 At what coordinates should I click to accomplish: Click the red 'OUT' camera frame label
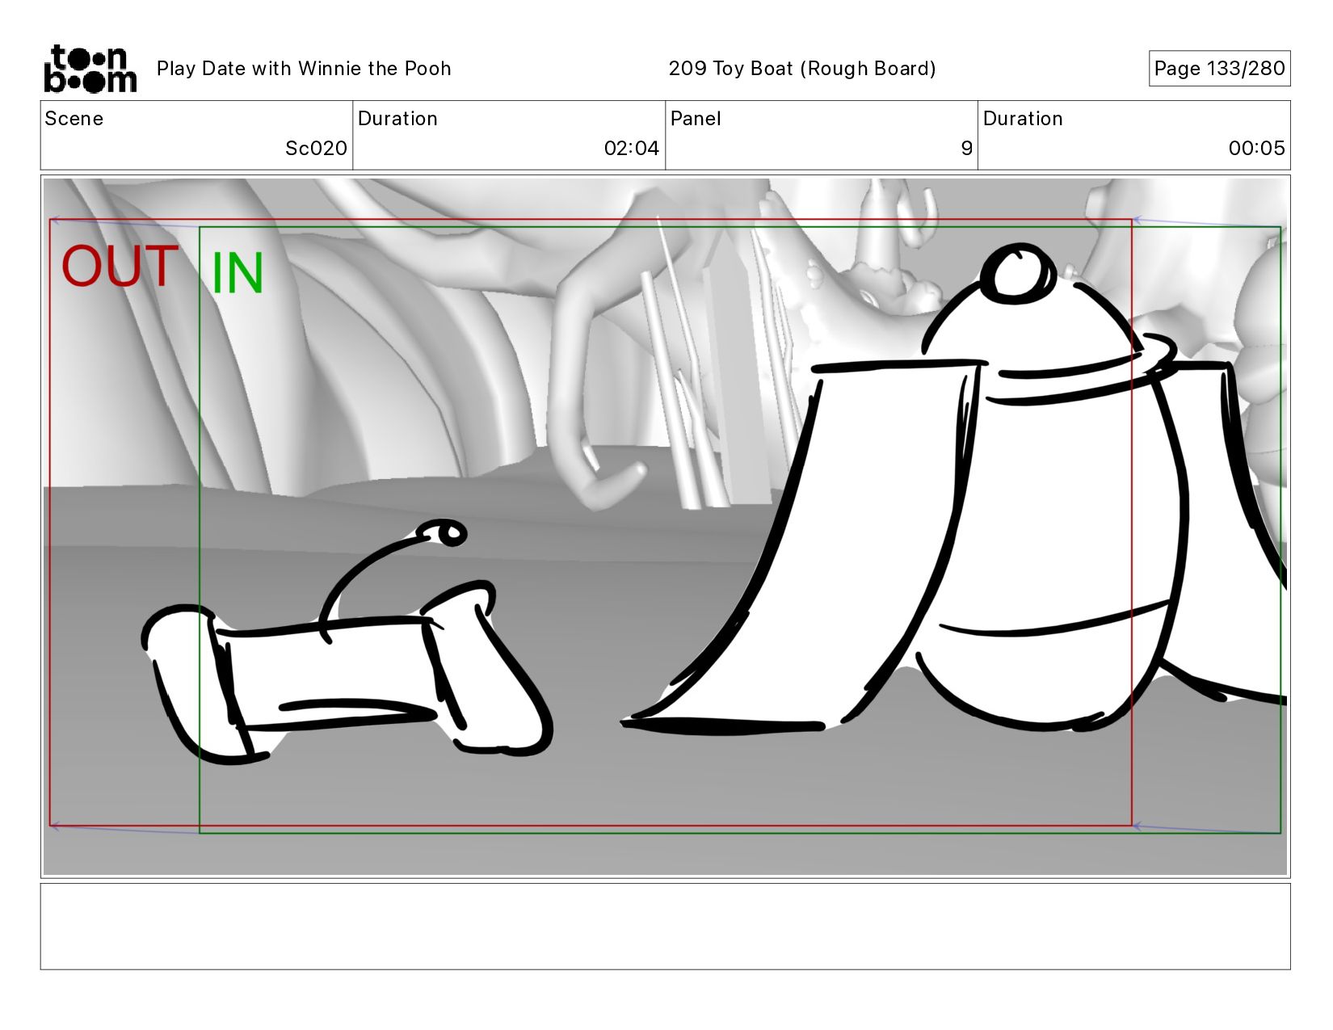[120, 267]
